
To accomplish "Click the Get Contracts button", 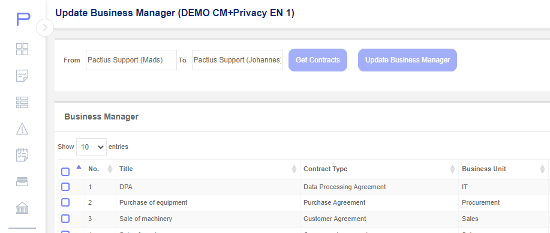I will tap(318, 60).
